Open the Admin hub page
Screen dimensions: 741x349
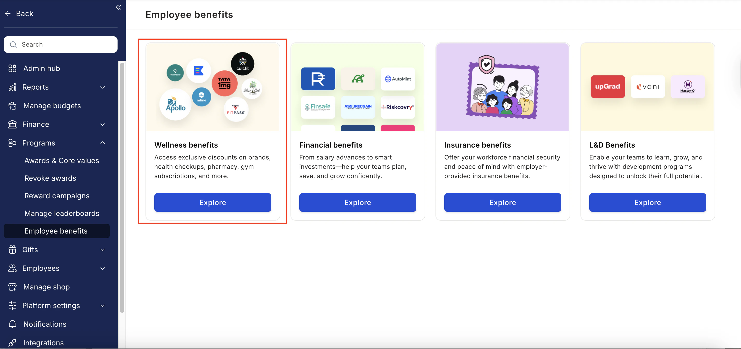[42, 68]
